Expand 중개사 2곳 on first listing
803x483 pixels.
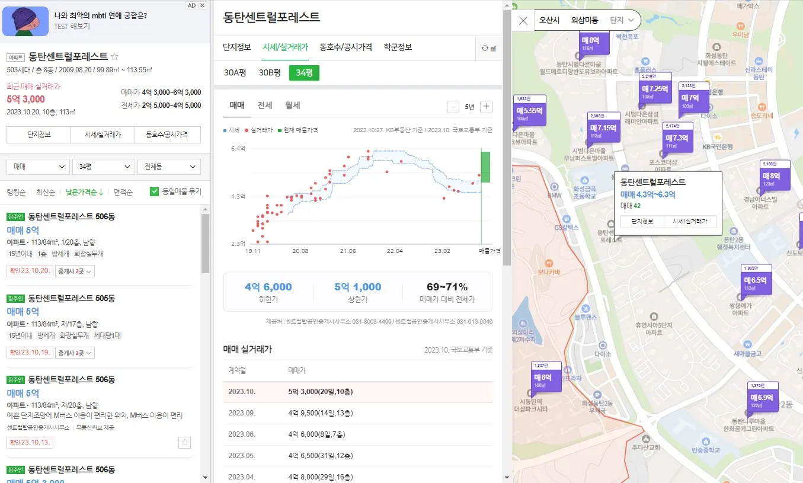point(75,271)
